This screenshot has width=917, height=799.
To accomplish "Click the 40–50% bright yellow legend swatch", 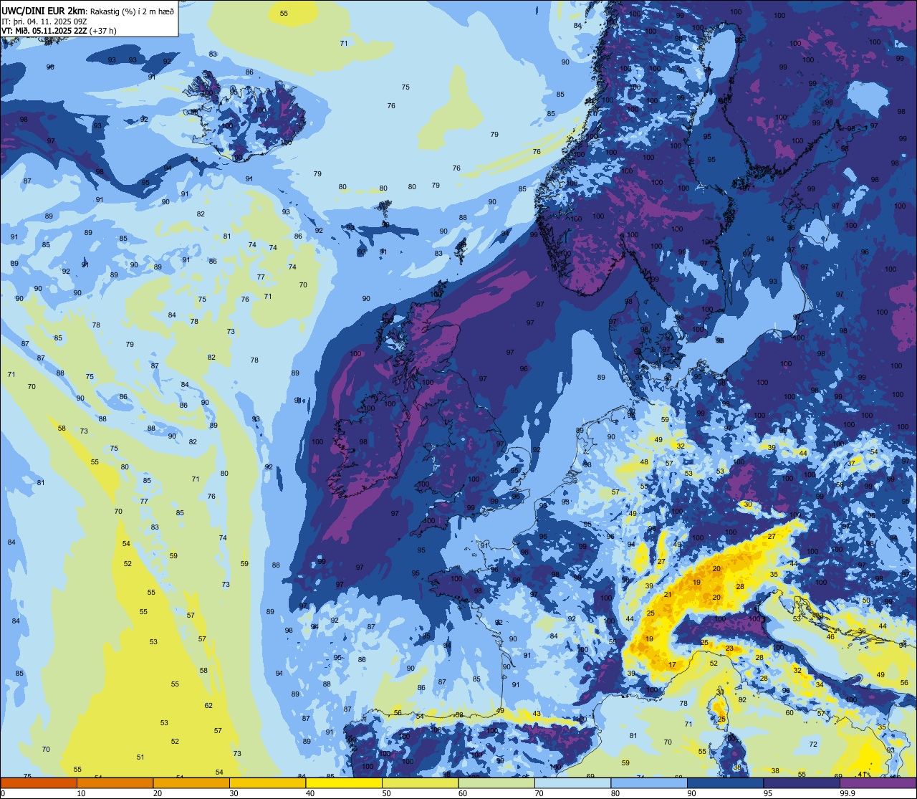I will click(344, 783).
